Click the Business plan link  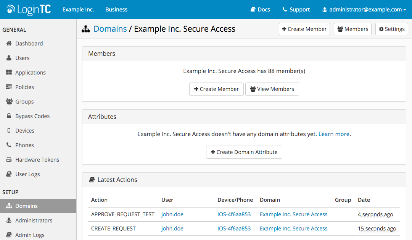(x=116, y=10)
